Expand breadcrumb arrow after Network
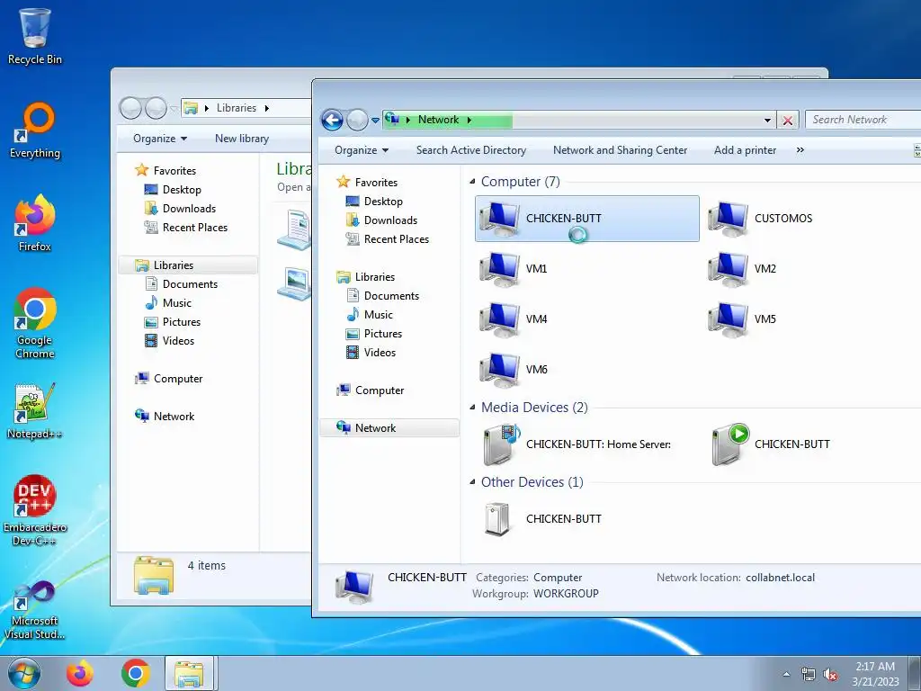This screenshot has width=921, height=691. point(469,120)
